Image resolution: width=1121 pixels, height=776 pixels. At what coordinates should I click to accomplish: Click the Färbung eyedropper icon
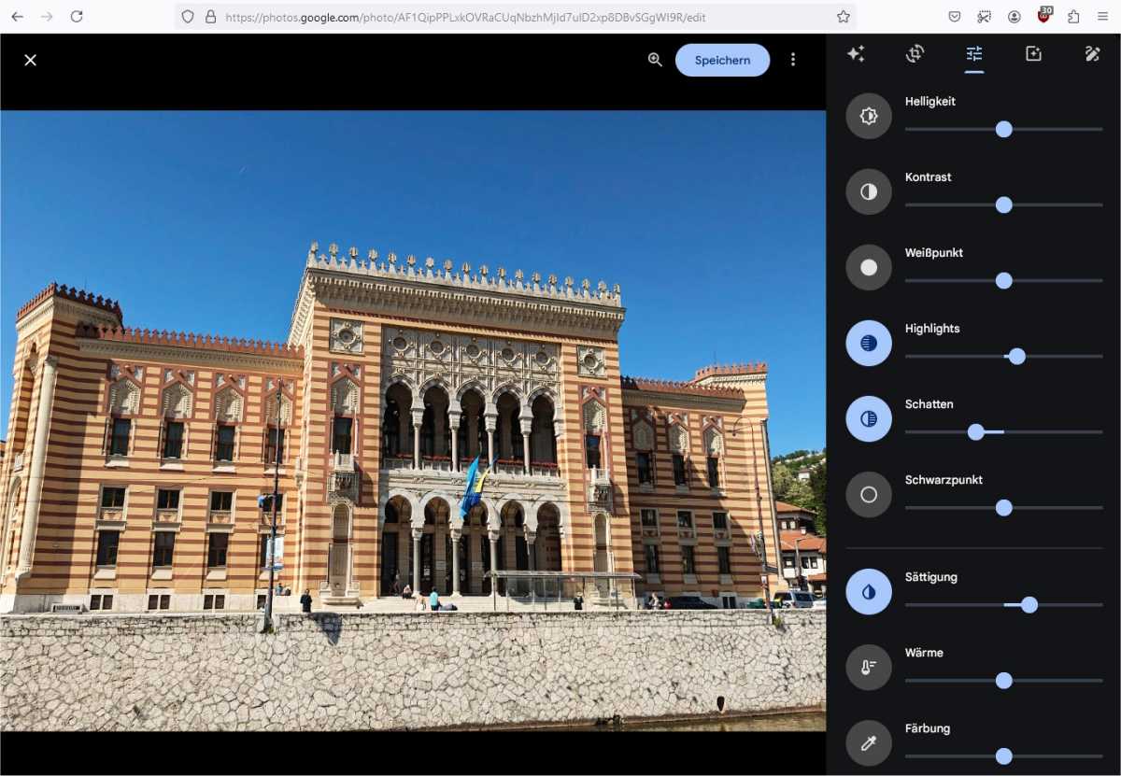[868, 742]
